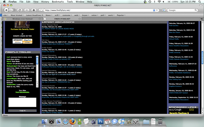The width and height of the screenshot is (204, 127).
Task: Open the Trash in the Dock
Action: 160,121
